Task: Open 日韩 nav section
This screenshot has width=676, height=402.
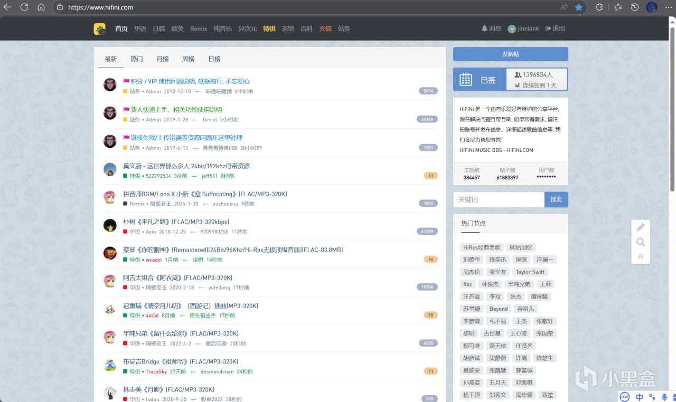Action: point(158,28)
